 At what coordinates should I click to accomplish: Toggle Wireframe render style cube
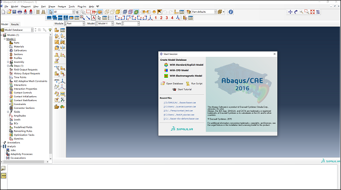click(107, 12)
